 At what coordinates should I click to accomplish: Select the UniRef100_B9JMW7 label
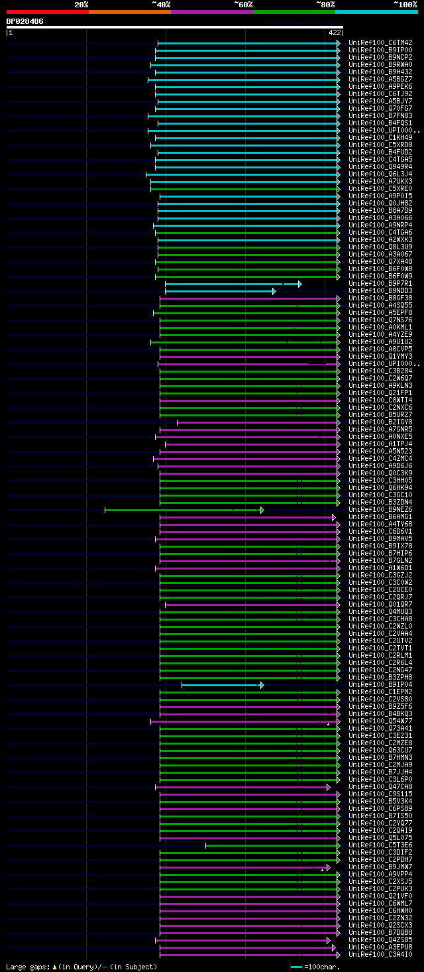[380, 867]
